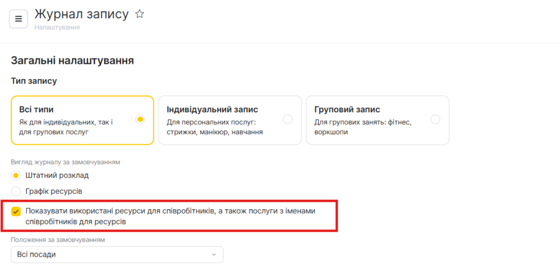
Task: Click the Налаштування breadcrumb under the title
Action: (x=57, y=27)
